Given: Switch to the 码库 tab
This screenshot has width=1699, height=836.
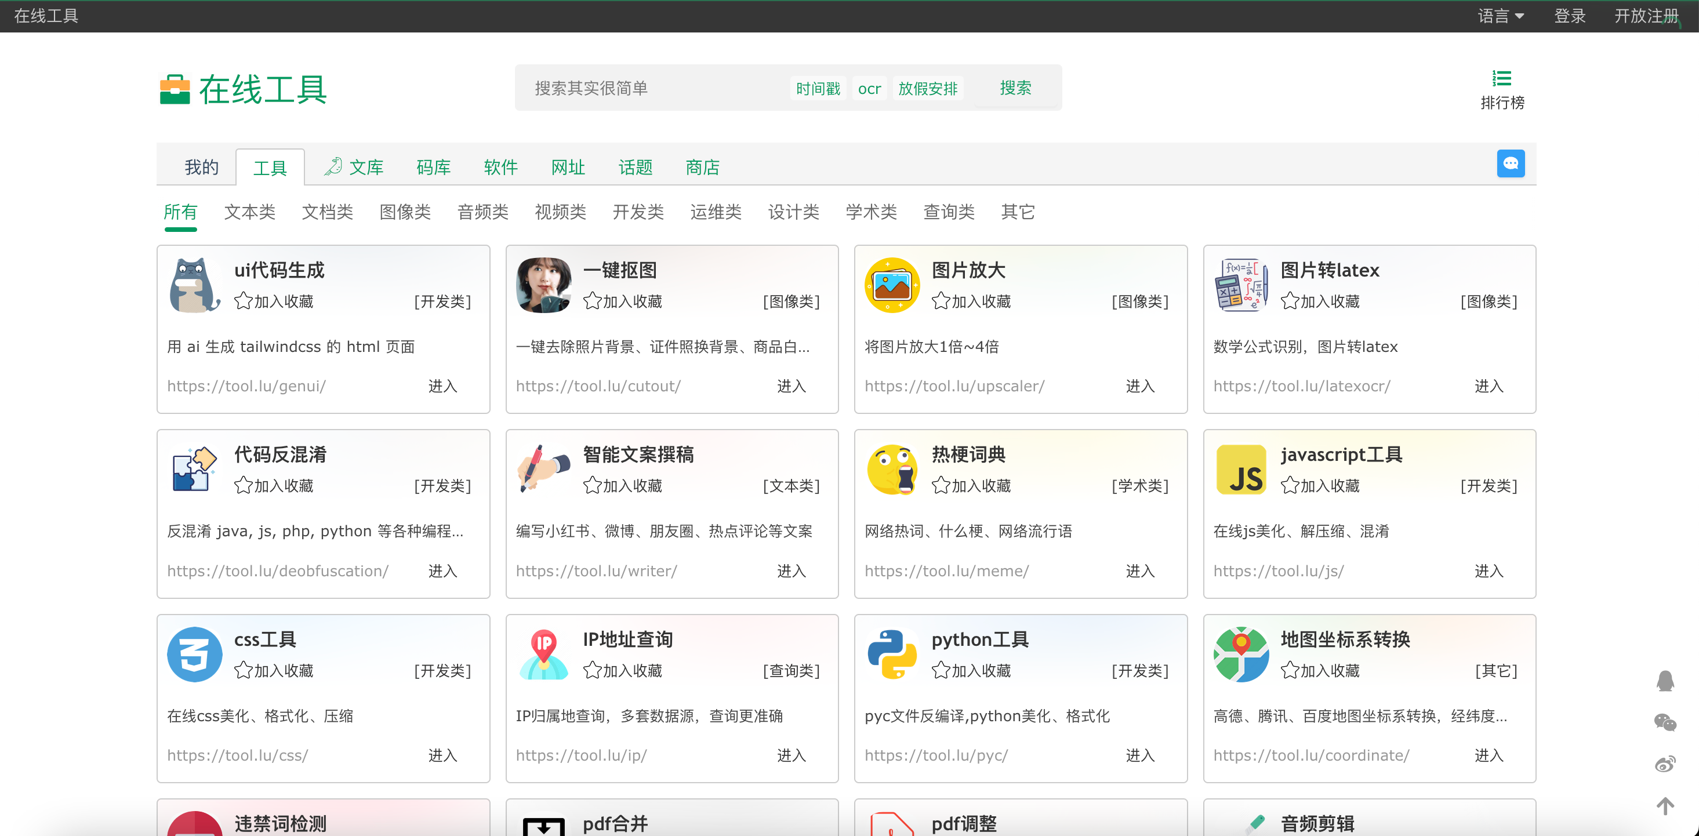Looking at the screenshot, I should tap(433, 168).
